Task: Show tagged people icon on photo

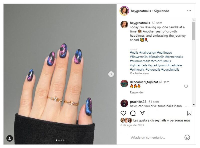Action: (9, 138)
